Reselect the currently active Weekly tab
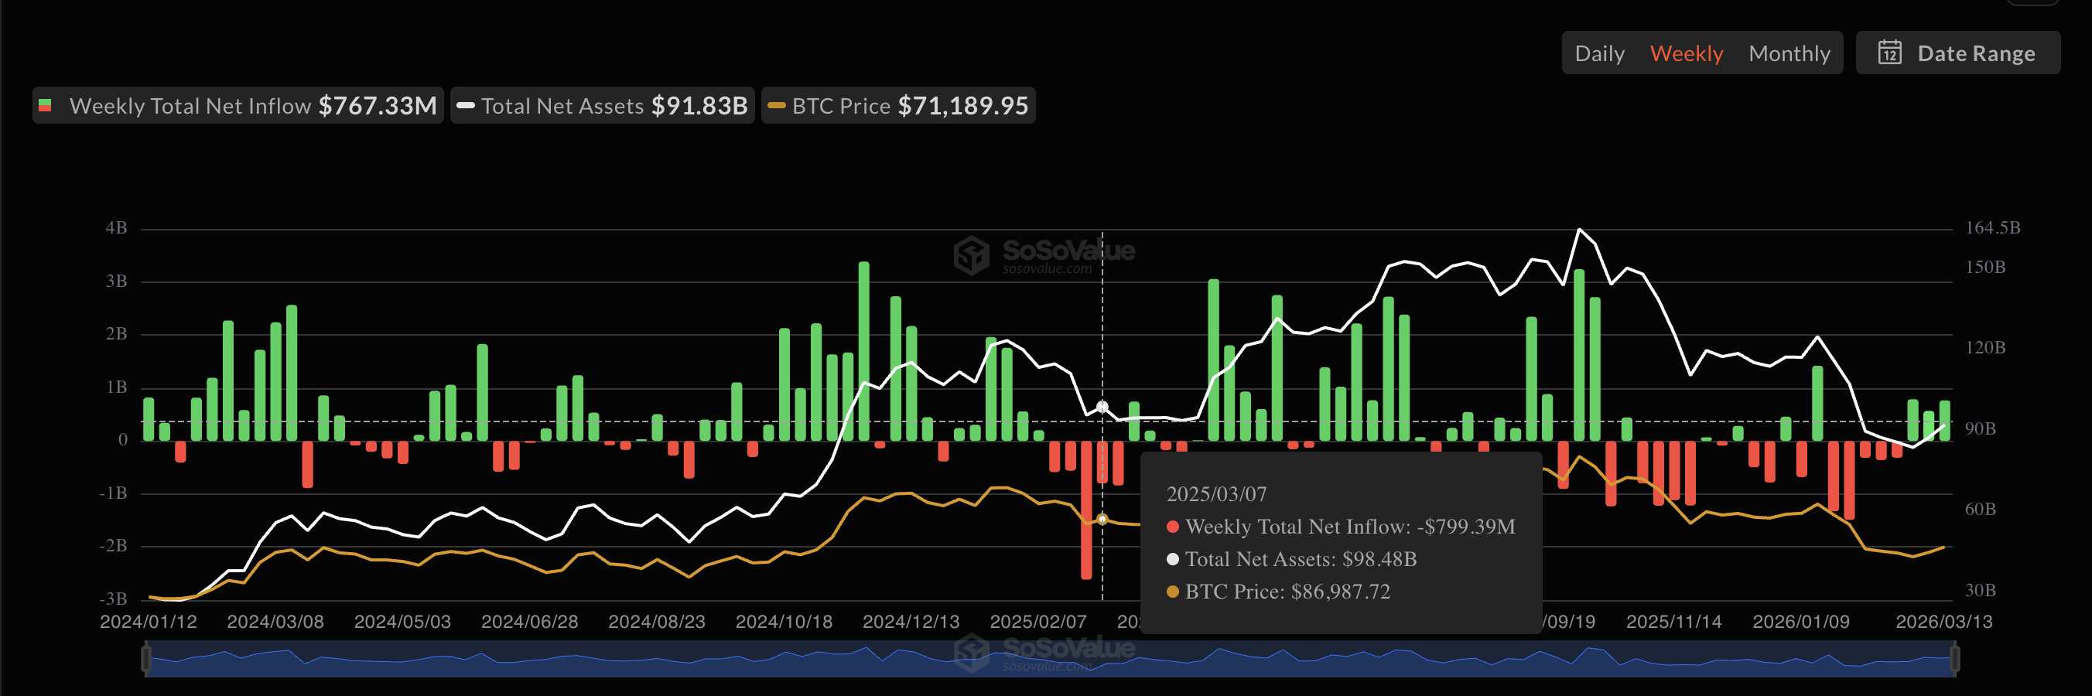Screen dimensions: 2092x696 (x=1687, y=52)
